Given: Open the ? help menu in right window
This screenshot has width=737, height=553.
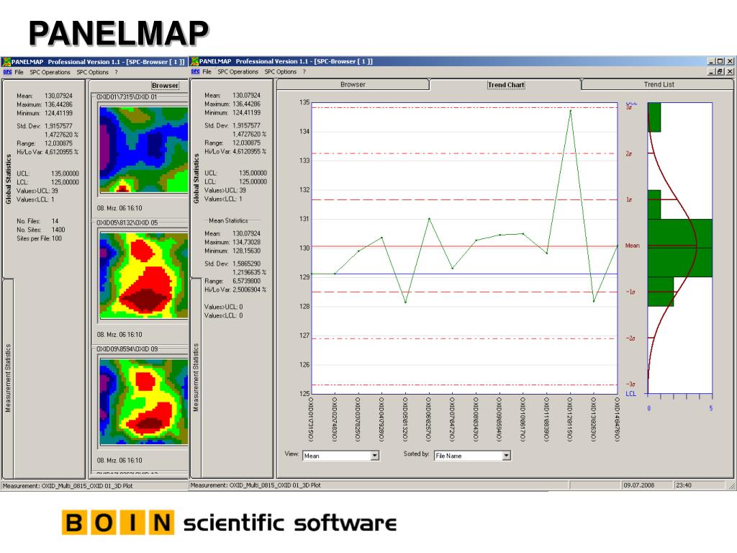Looking at the screenshot, I should 304,72.
